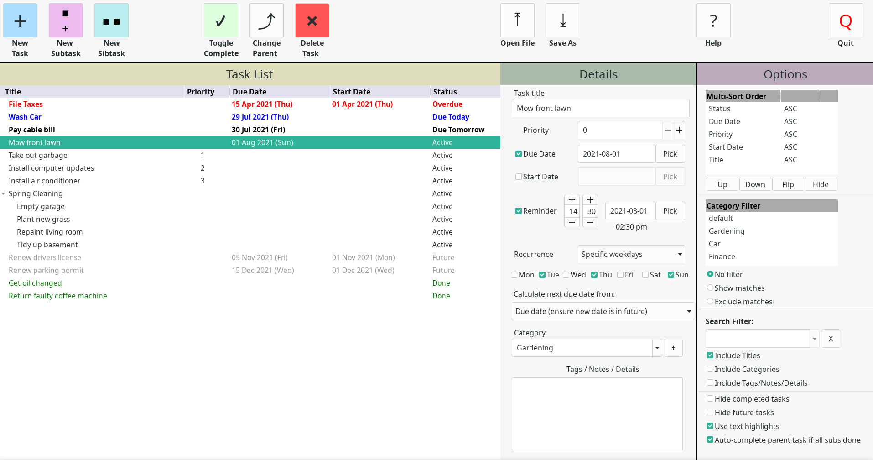Expand the Category dropdown showing Gardening
Screen dimensions: 873x460
click(x=657, y=348)
